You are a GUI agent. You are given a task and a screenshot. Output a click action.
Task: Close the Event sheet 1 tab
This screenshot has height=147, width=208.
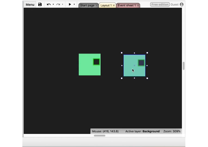138,5
